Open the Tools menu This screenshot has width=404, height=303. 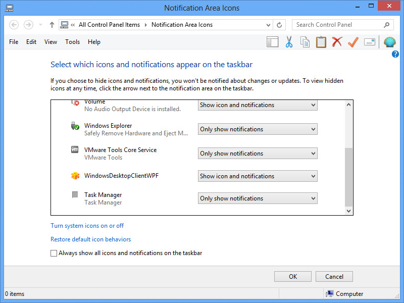click(72, 42)
